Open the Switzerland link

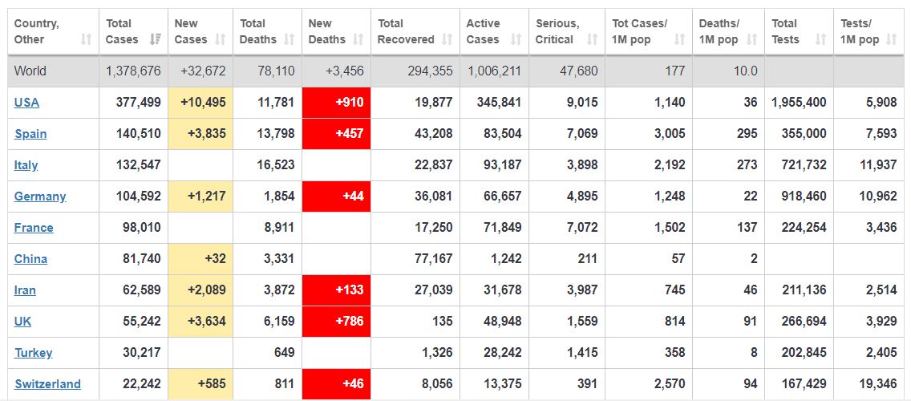[47, 384]
